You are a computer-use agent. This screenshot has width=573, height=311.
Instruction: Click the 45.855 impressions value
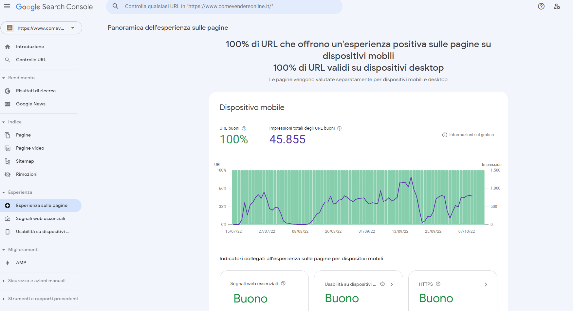click(x=287, y=139)
